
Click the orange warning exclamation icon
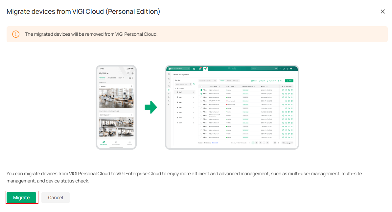tap(16, 34)
